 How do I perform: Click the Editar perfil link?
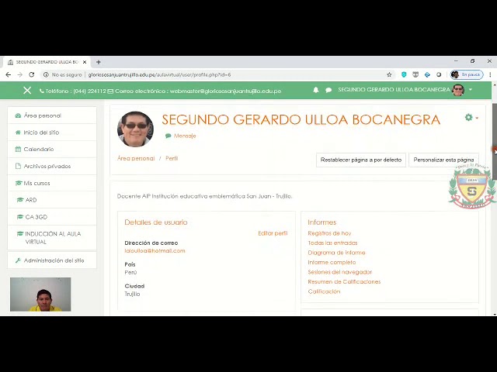273,233
